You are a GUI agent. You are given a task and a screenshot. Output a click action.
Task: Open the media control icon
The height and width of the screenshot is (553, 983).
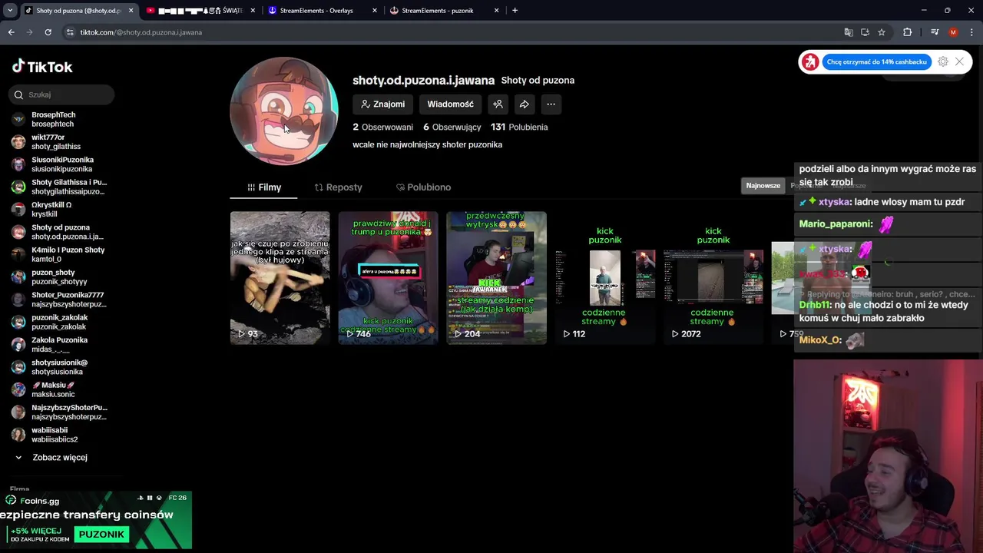(x=935, y=32)
